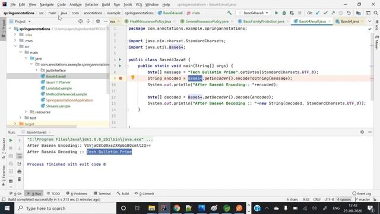The image size is (380, 214).
Task: Open the Maven side panel
Action: (x=377, y=43)
